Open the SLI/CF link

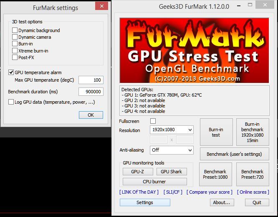pos(173,192)
